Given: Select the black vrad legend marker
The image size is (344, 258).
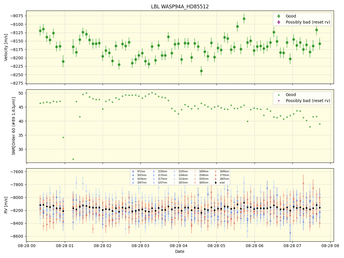Looking at the screenshot, I should tap(216, 183).
